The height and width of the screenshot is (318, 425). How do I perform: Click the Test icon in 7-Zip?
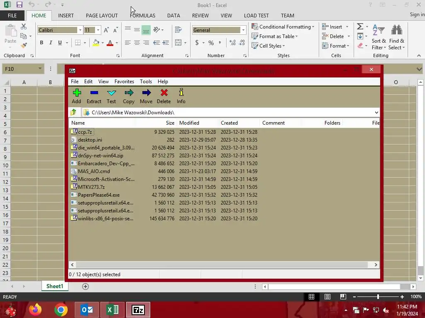coord(111,96)
